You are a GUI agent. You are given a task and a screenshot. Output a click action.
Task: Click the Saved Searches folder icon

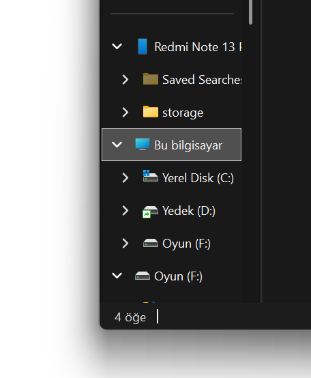click(151, 79)
